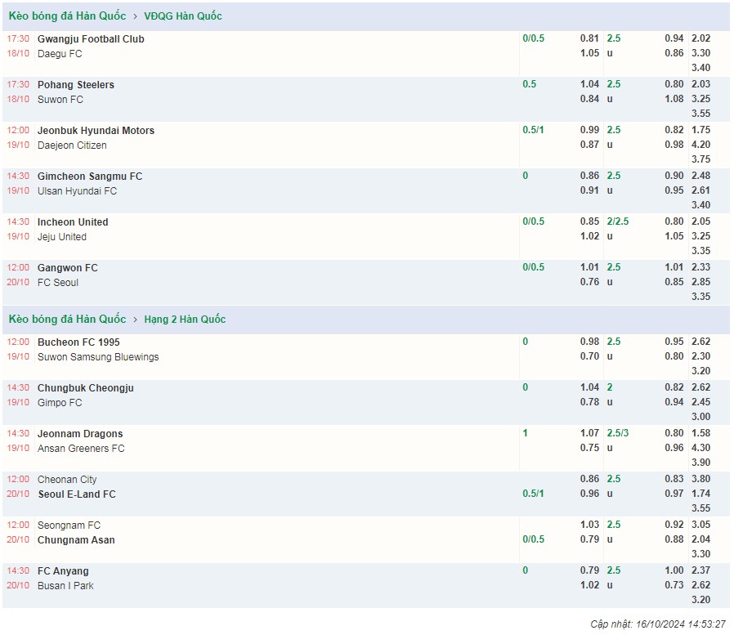Select Daejeon Citizen team name
The height and width of the screenshot is (635, 734).
[72, 145]
